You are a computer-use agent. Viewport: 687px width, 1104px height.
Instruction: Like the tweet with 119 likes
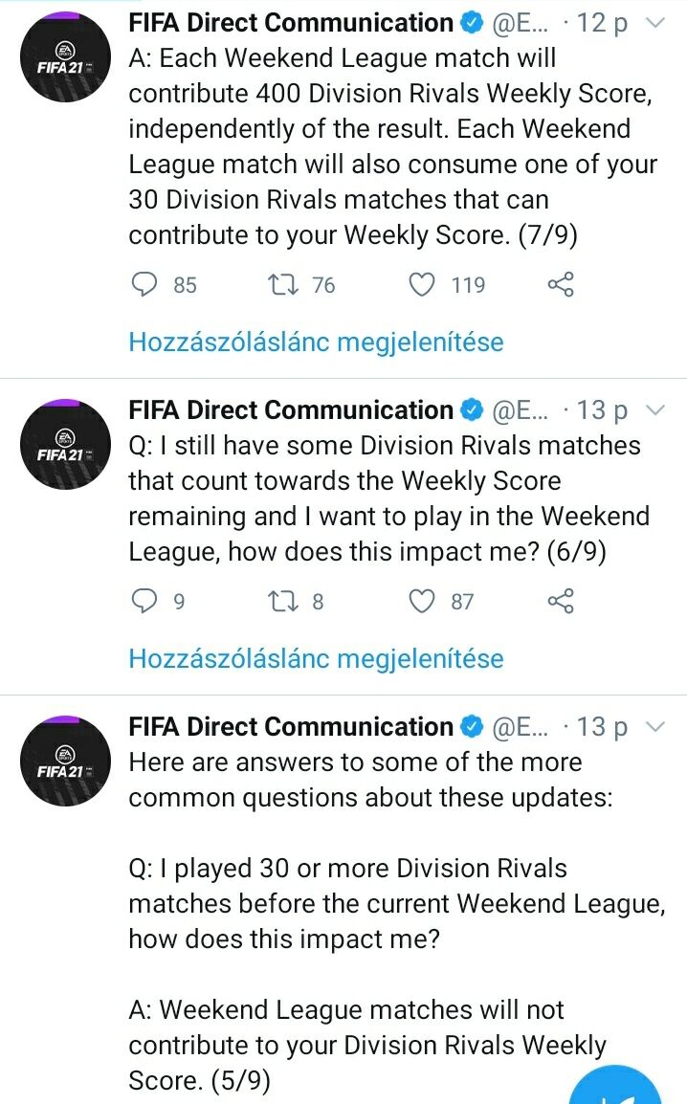click(422, 284)
